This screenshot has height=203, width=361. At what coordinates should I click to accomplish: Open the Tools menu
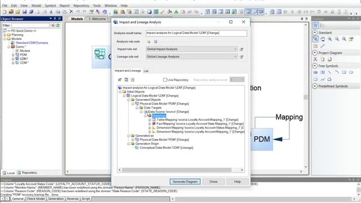tap(96, 6)
